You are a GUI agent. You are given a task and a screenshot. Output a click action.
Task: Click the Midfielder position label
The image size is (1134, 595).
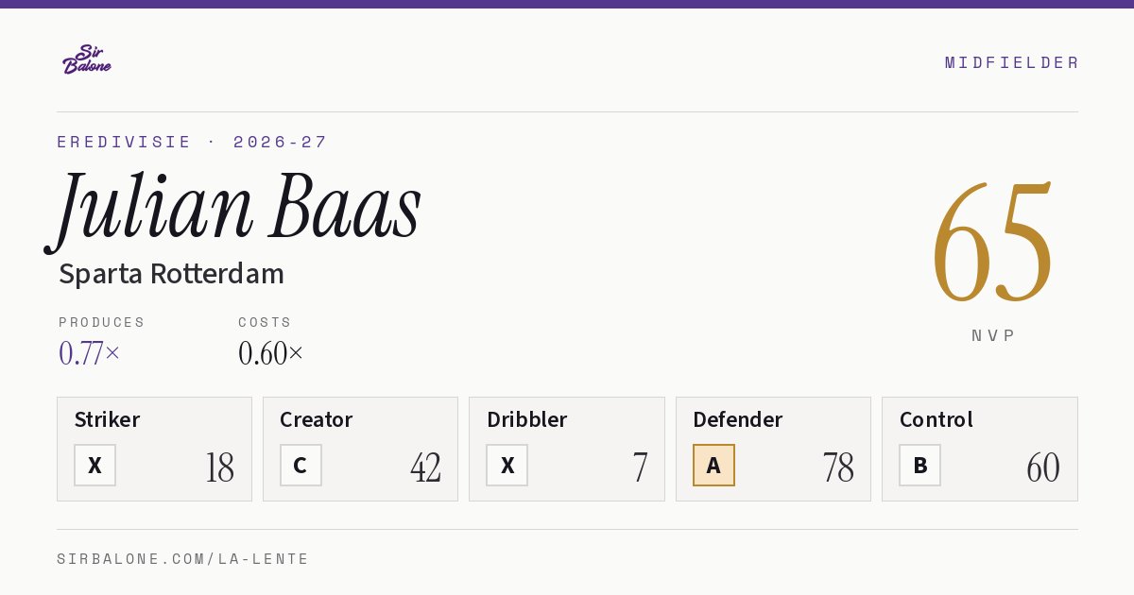pos(1011,62)
